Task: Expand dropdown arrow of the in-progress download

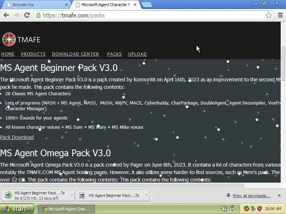Action: tap(72, 195)
